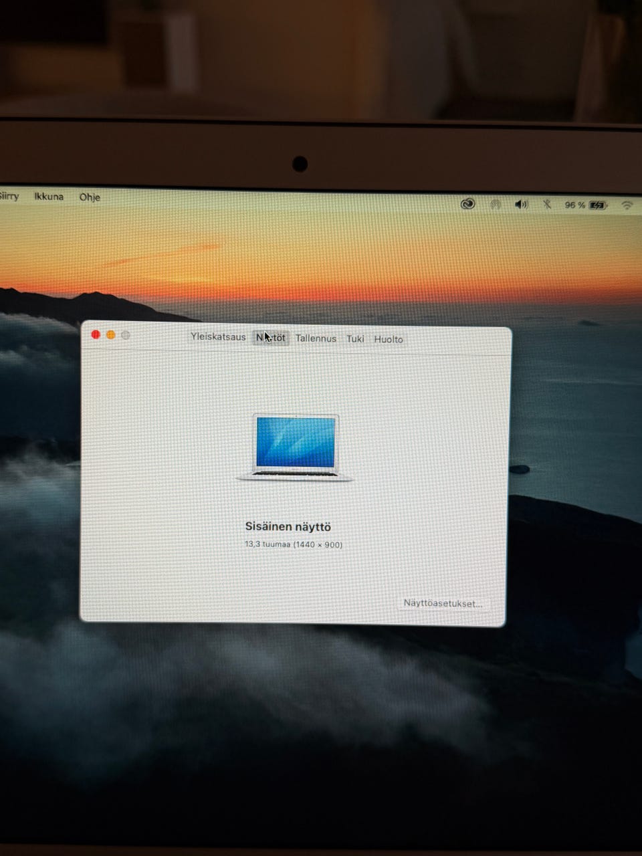
Task: Open the Huolto tab
Action: click(x=389, y=340)
